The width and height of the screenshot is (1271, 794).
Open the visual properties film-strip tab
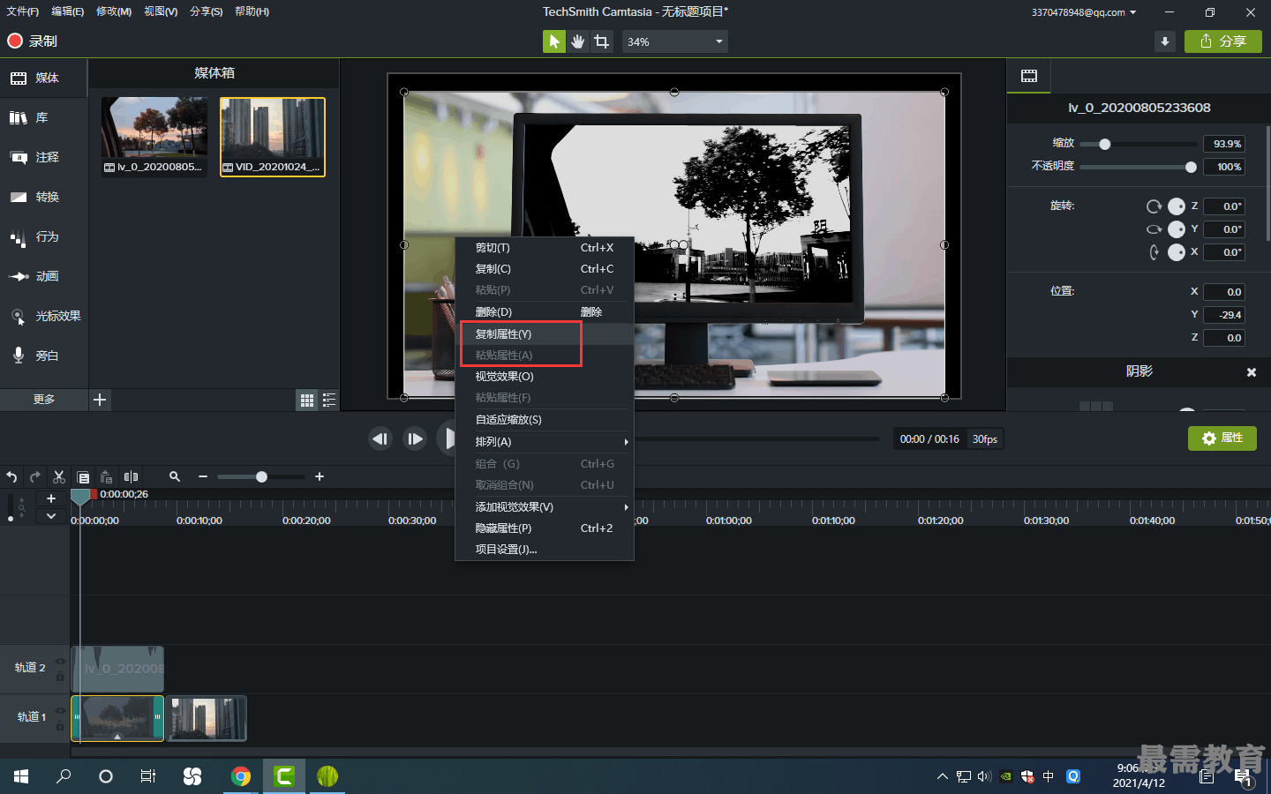(x=1029, y=76)
